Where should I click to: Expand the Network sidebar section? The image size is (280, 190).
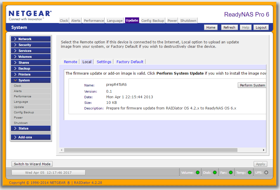pos(31,39)
